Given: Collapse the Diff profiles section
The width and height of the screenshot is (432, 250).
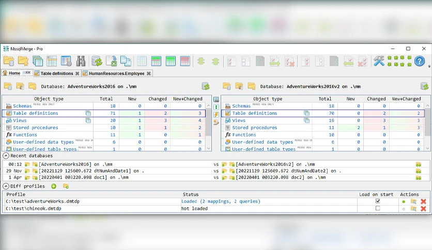Looking at the screenshot, I should pos(6,186).
